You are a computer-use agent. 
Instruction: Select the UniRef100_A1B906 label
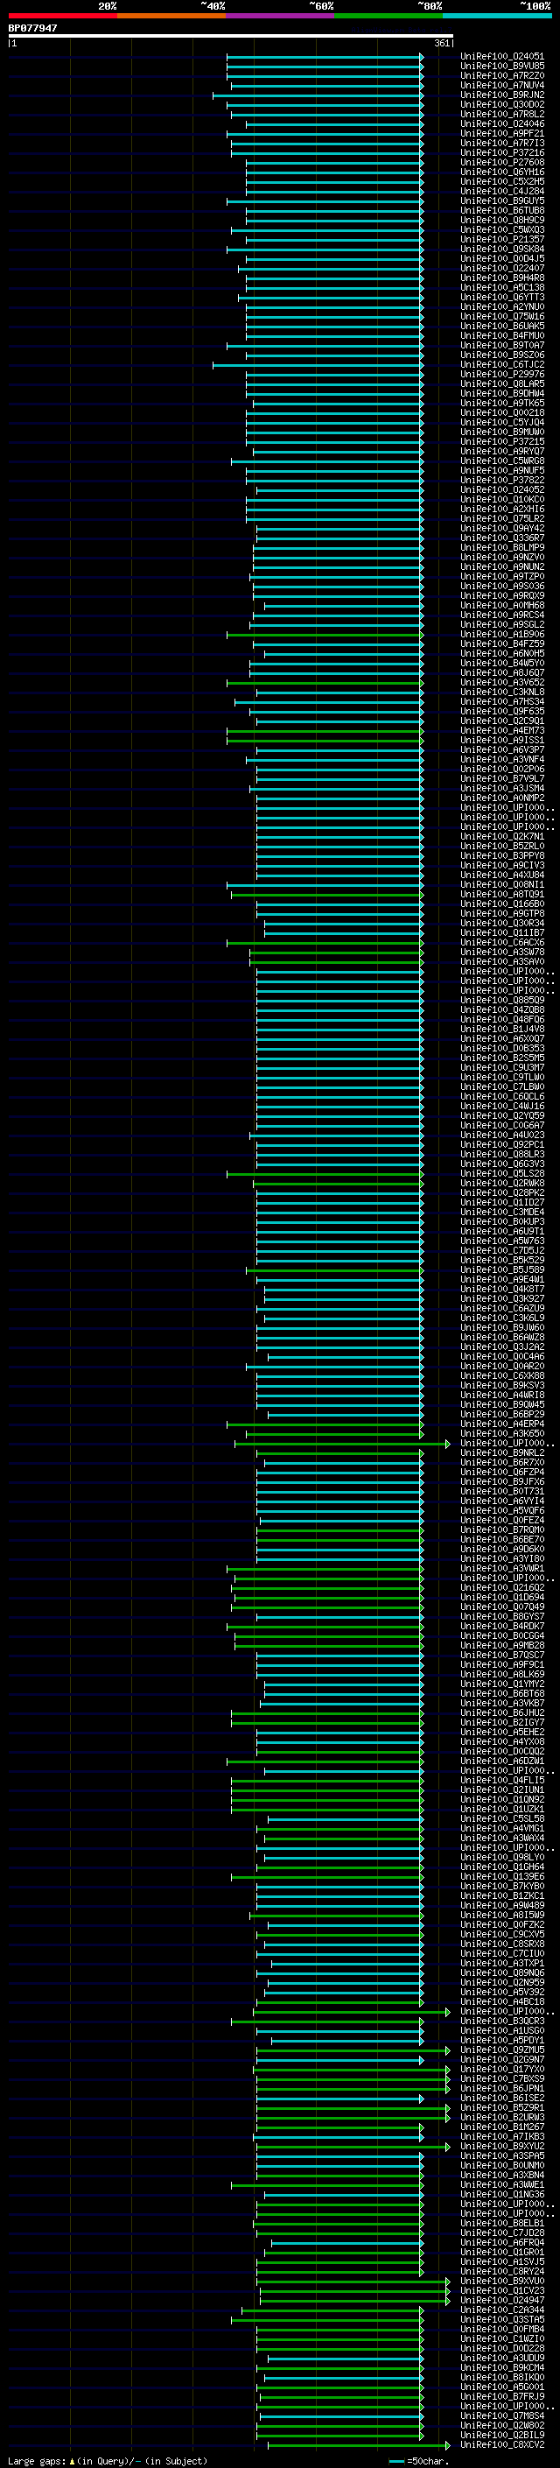(502, 634)
